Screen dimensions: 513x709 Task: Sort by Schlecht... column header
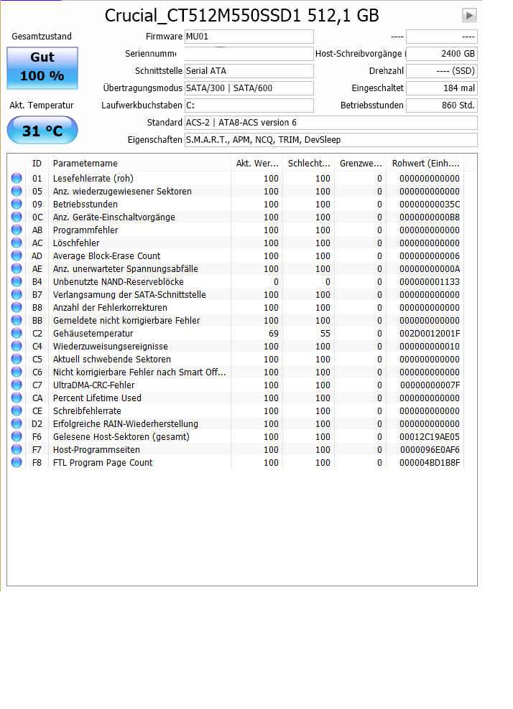[309, 163]
